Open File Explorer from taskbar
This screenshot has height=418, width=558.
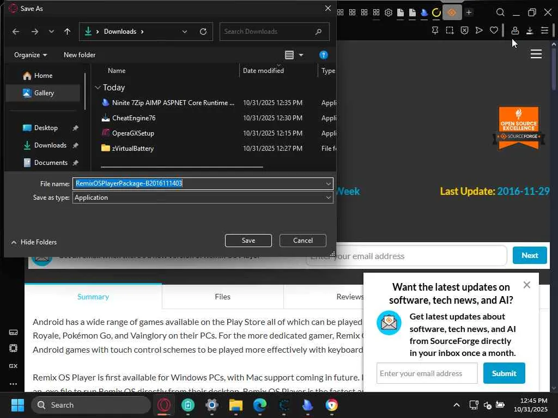coord(235,405)
